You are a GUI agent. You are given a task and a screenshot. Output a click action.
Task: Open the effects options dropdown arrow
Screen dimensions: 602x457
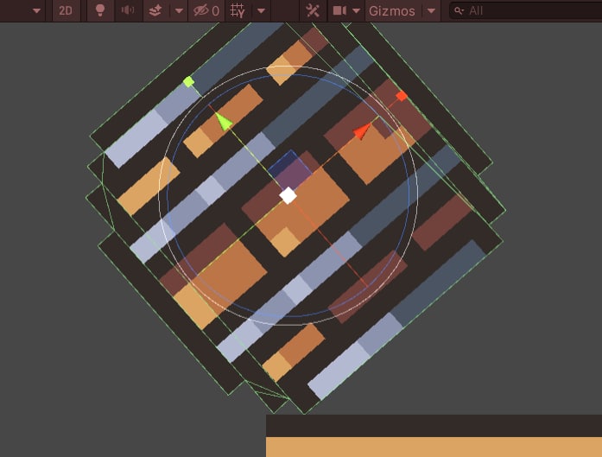179,10
